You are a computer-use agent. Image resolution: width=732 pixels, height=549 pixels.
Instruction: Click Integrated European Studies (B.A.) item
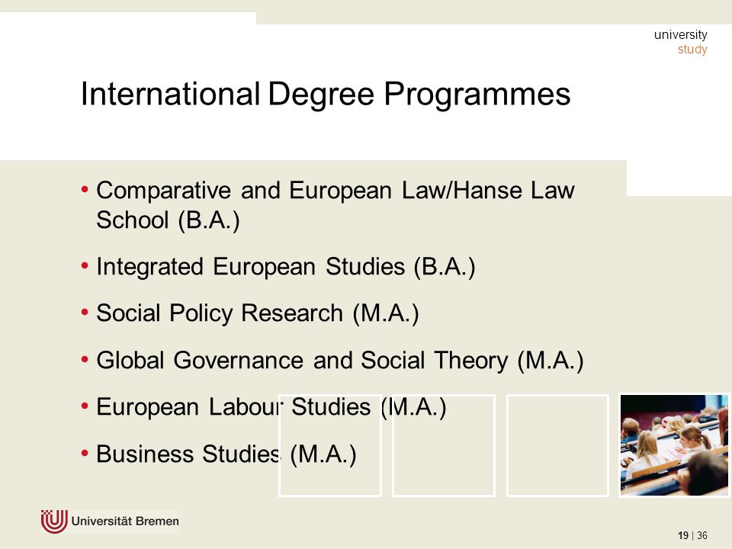(x=286, y=268)
